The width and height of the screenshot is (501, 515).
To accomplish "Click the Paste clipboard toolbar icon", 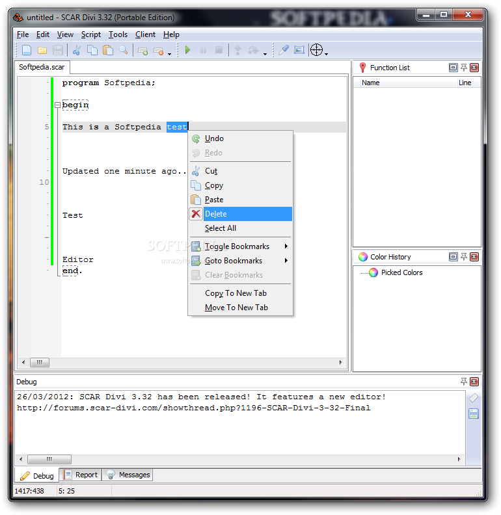I will tap(108, 50).
